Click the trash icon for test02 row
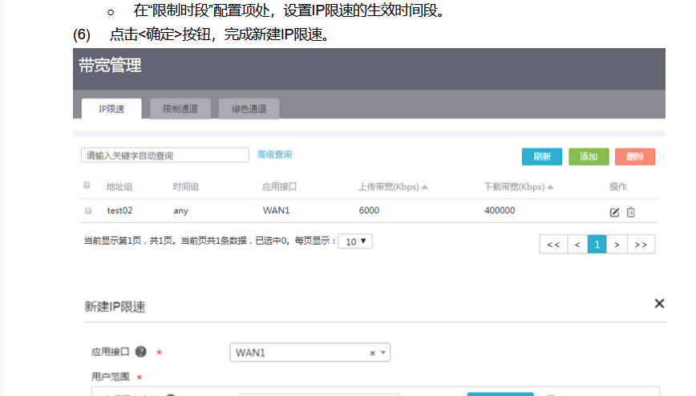The height and width of the screenshot is (396, 696). (631, 212)
